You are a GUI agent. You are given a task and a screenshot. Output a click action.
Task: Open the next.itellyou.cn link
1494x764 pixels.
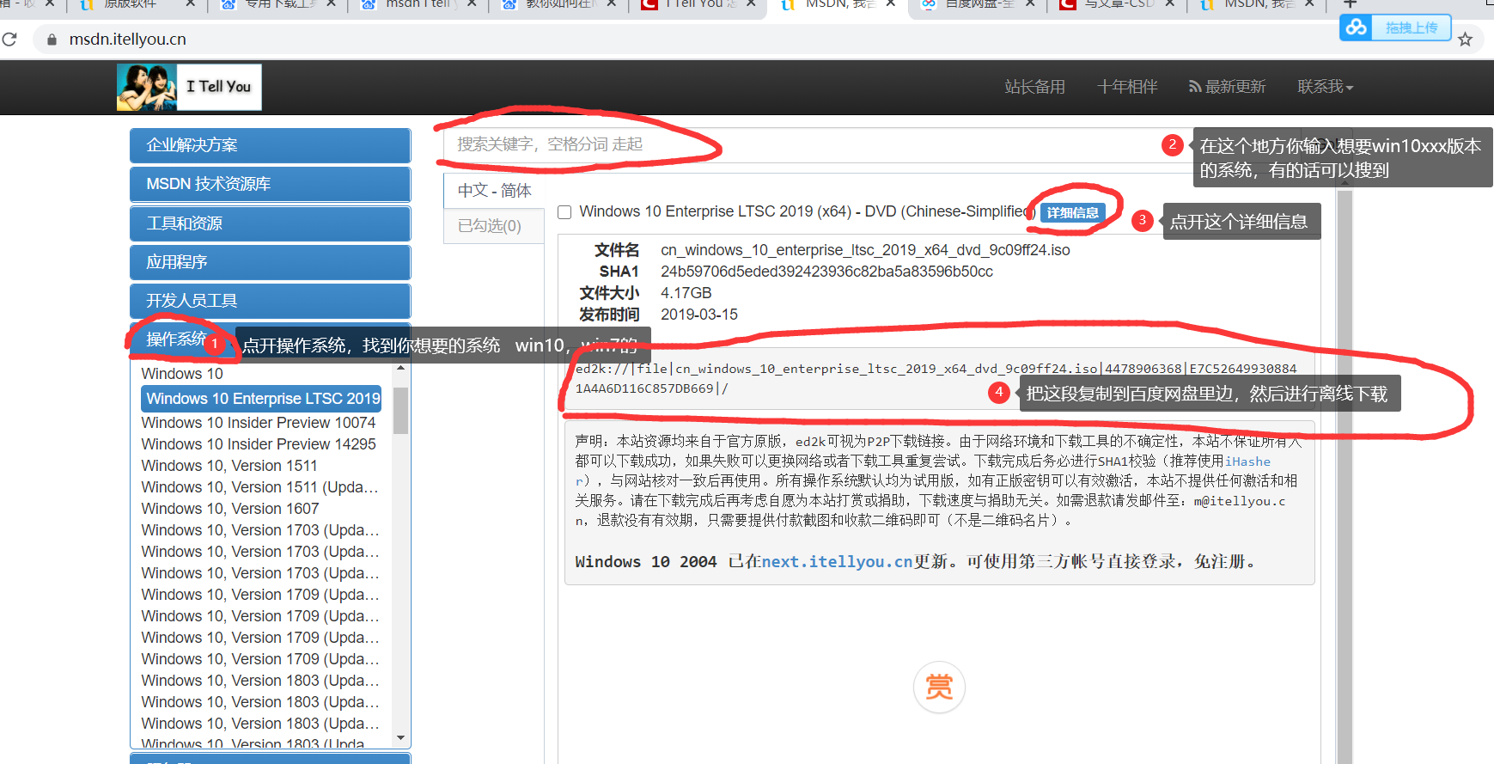pos(837,561)
